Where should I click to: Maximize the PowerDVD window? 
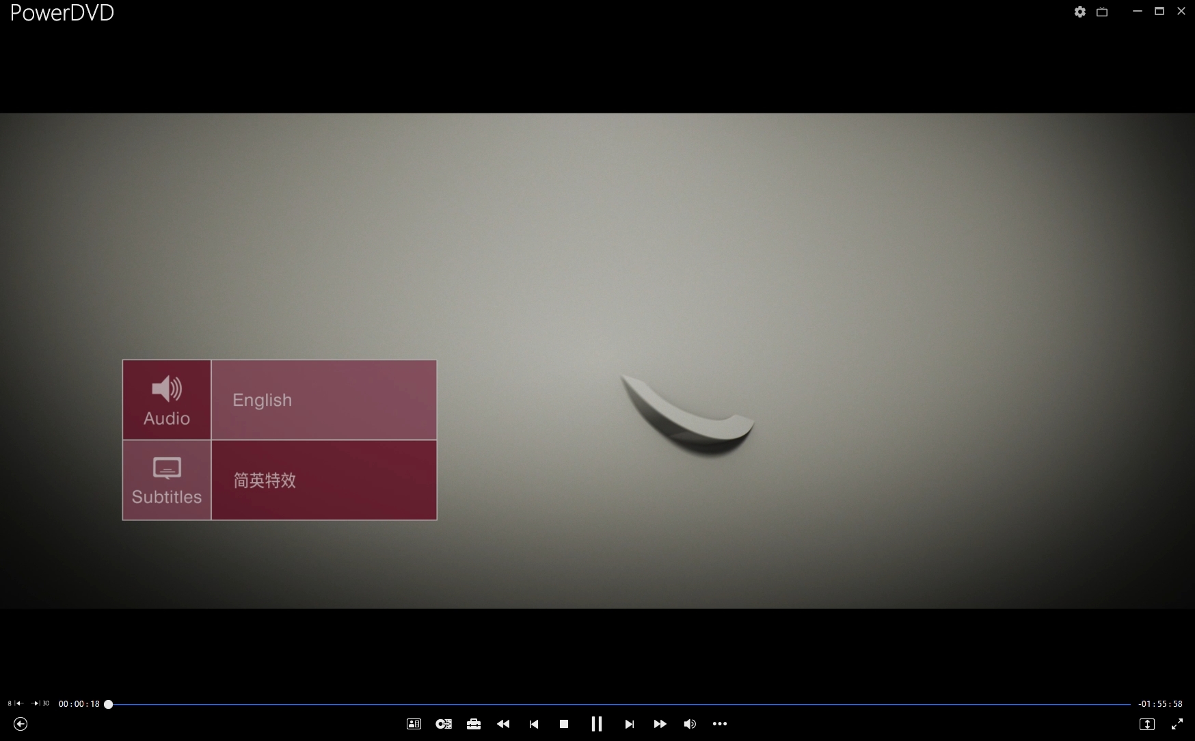[1159, 12]
